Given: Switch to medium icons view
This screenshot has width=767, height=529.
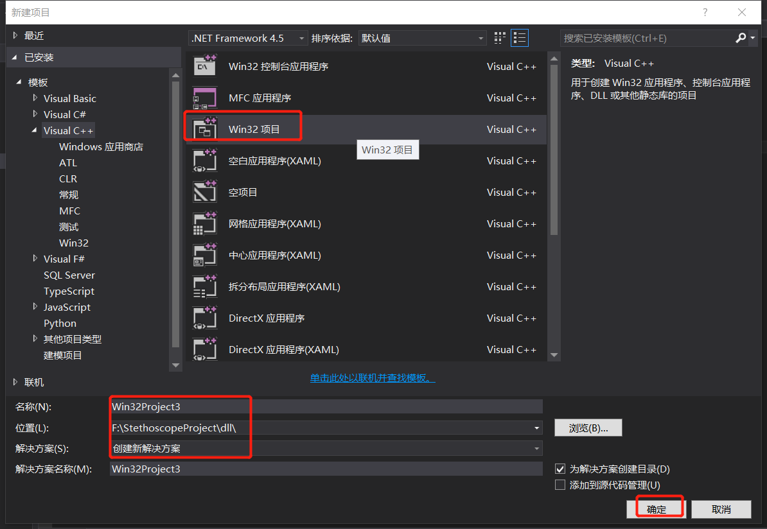Looking at the screenshot, I should [499, 38].
